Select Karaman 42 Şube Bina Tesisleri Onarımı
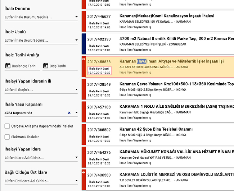The image size is (234, 191). tap(156, 129)
